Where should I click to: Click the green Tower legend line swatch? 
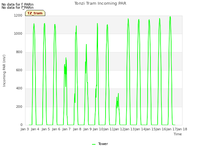click(94, 144)
